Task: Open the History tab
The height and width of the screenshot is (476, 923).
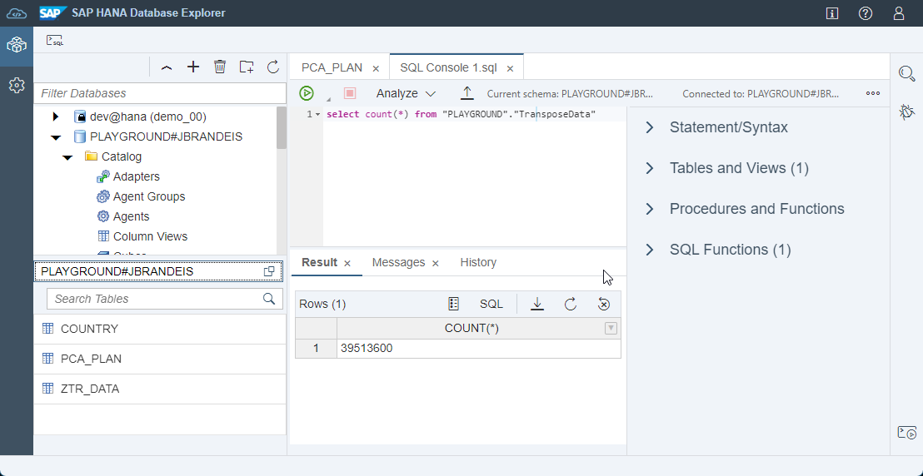Action: [x=478, y=262]
